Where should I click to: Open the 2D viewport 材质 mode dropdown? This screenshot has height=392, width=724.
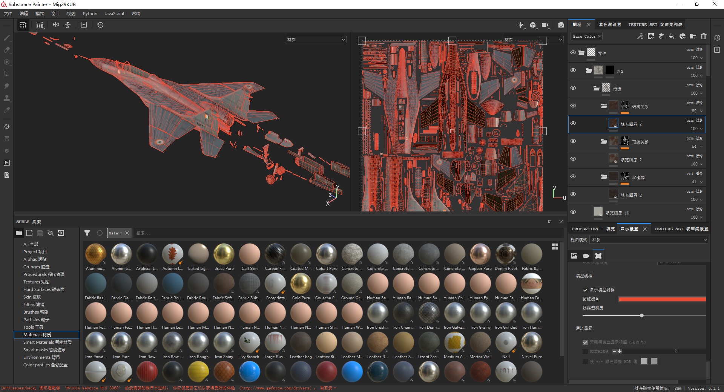click(532, 40)
